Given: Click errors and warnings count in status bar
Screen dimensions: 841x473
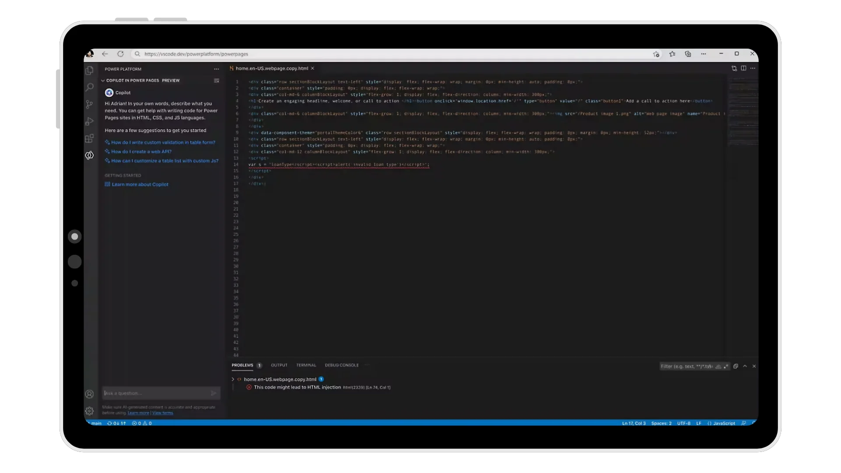Looking at the screenshot, I should 141,423.
